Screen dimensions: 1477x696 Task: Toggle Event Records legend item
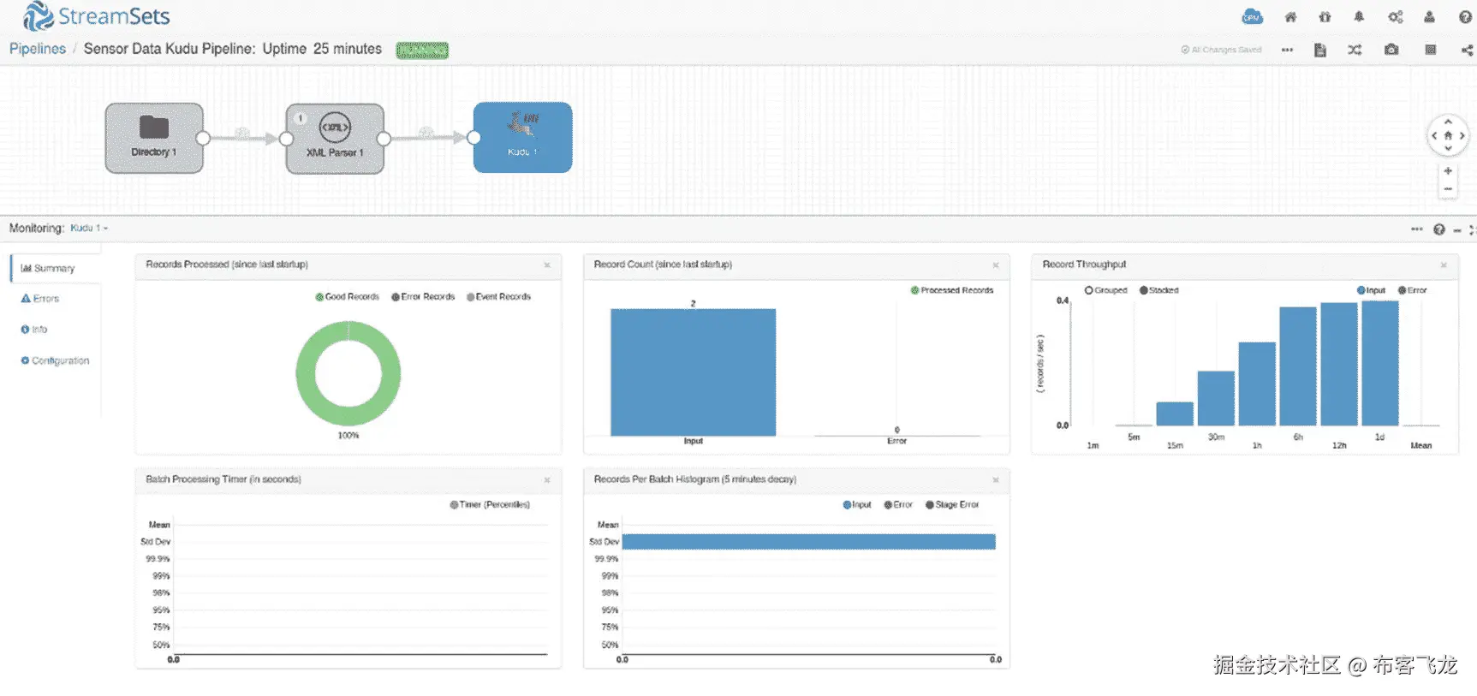498,296
